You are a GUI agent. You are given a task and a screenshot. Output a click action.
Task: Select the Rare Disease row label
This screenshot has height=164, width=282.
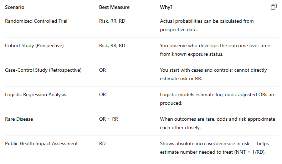19,119
